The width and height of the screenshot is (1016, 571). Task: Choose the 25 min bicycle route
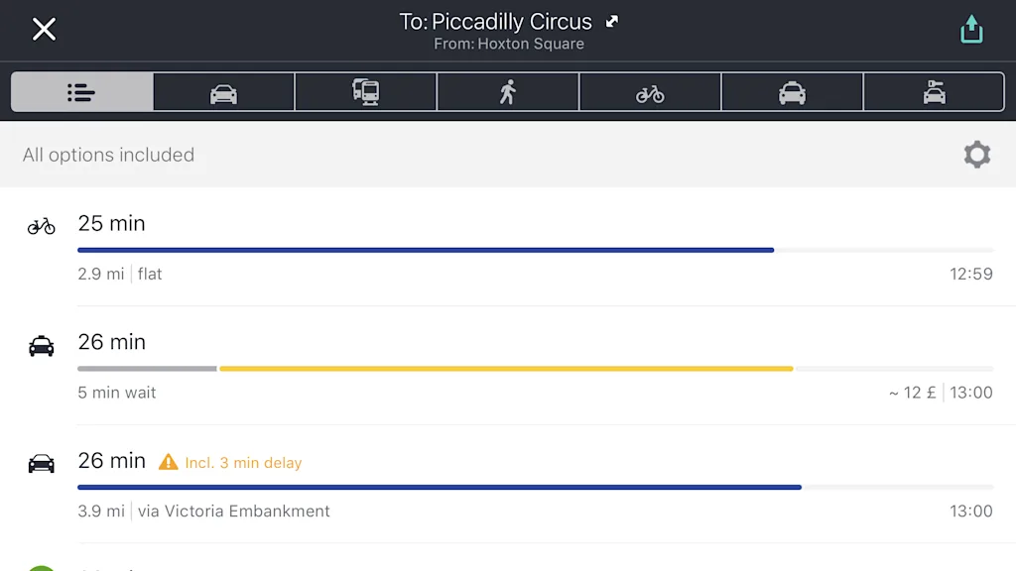tap(508, 247)
